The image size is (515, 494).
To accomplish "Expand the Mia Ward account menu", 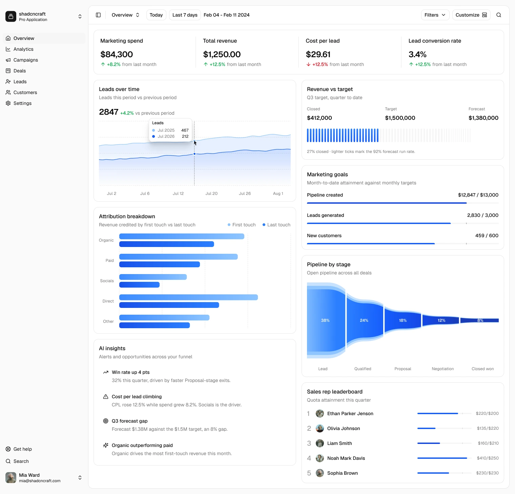I will point(80,478).
